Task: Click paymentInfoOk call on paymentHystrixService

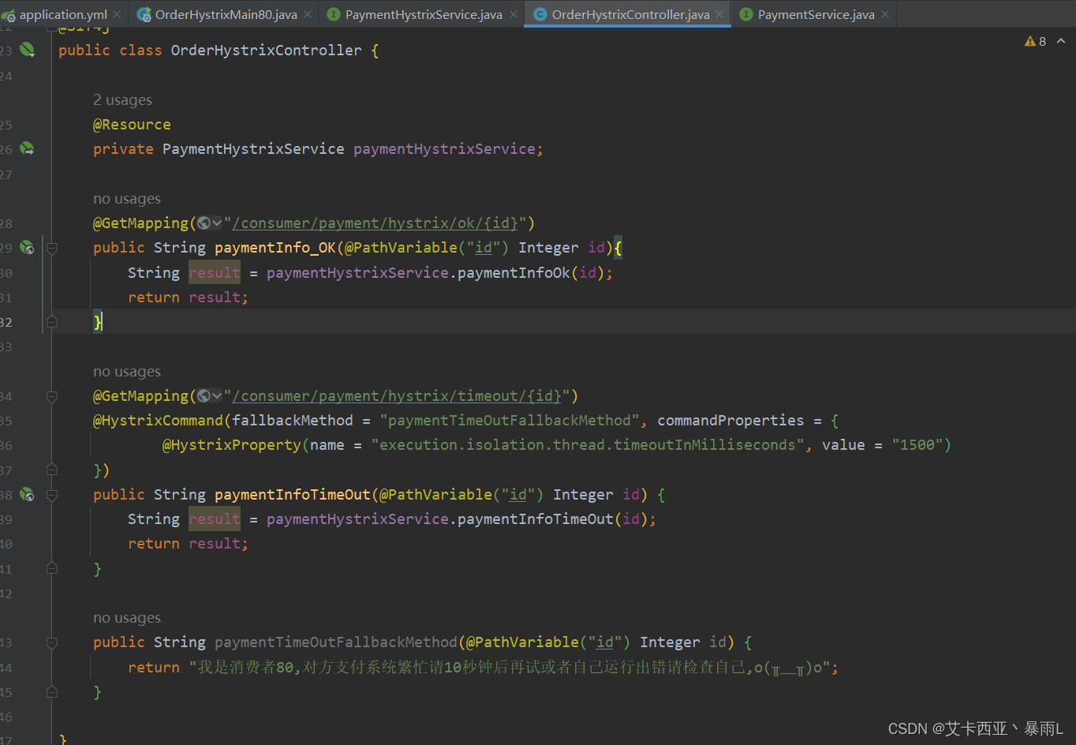Action: (514, 273)
